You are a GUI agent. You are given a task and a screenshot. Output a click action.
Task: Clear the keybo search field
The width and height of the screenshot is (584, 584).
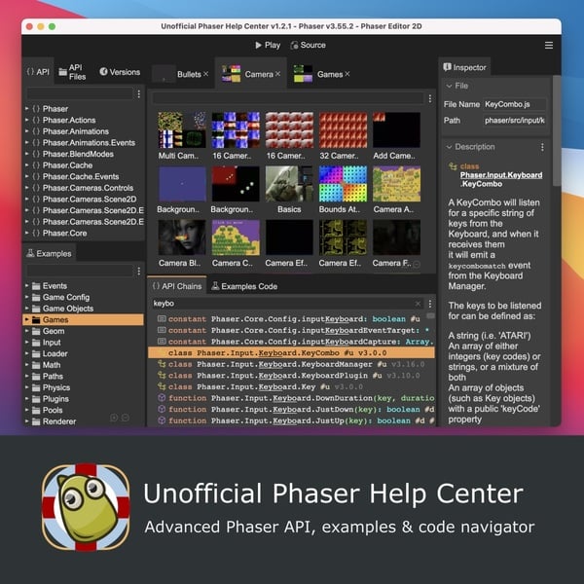click(418, 304)
